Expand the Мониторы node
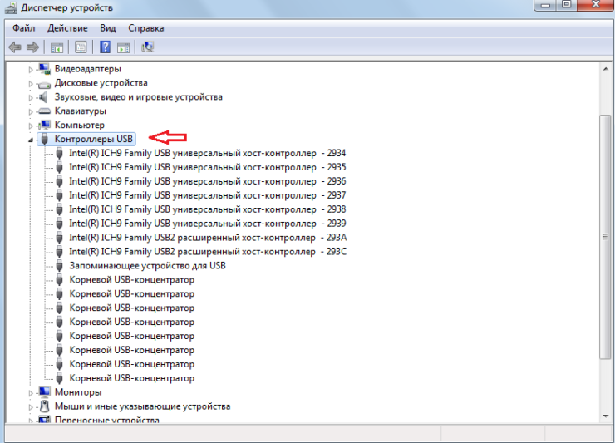Image resolution: width=615 pixels, height=443 pixels. tap(31, 393)
